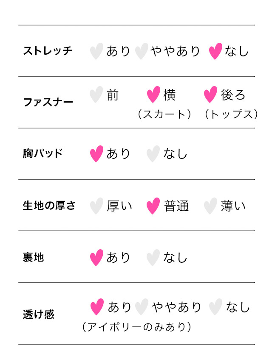Select the pink heart for 普通 thickness
The width and height of the screenshot is (272, 362).
click(153, 206)
